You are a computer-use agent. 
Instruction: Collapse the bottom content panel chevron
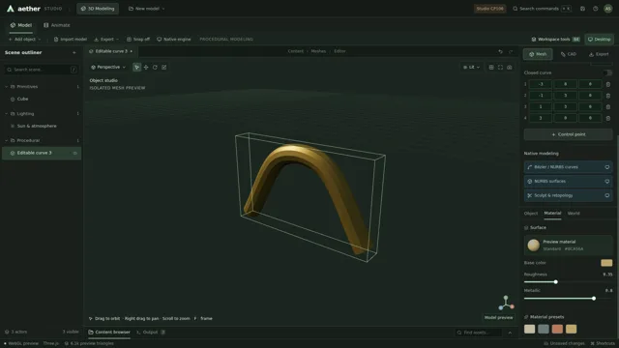510,333
